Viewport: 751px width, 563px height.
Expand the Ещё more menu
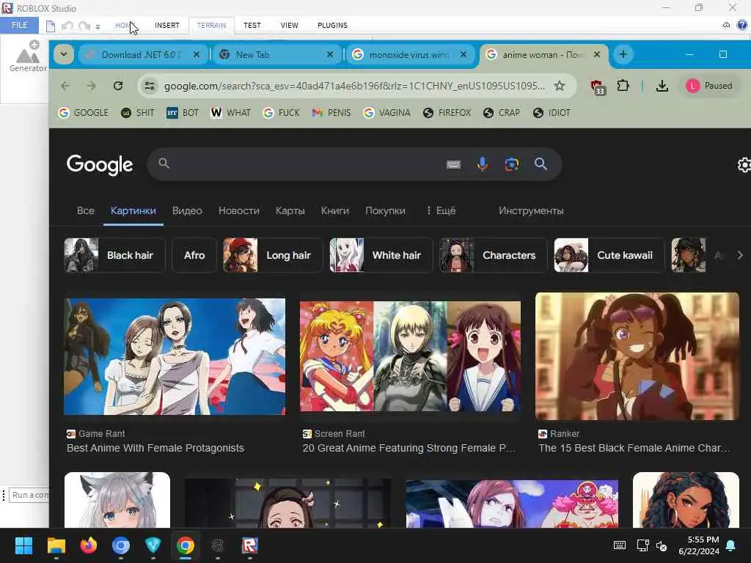[441, 210]
